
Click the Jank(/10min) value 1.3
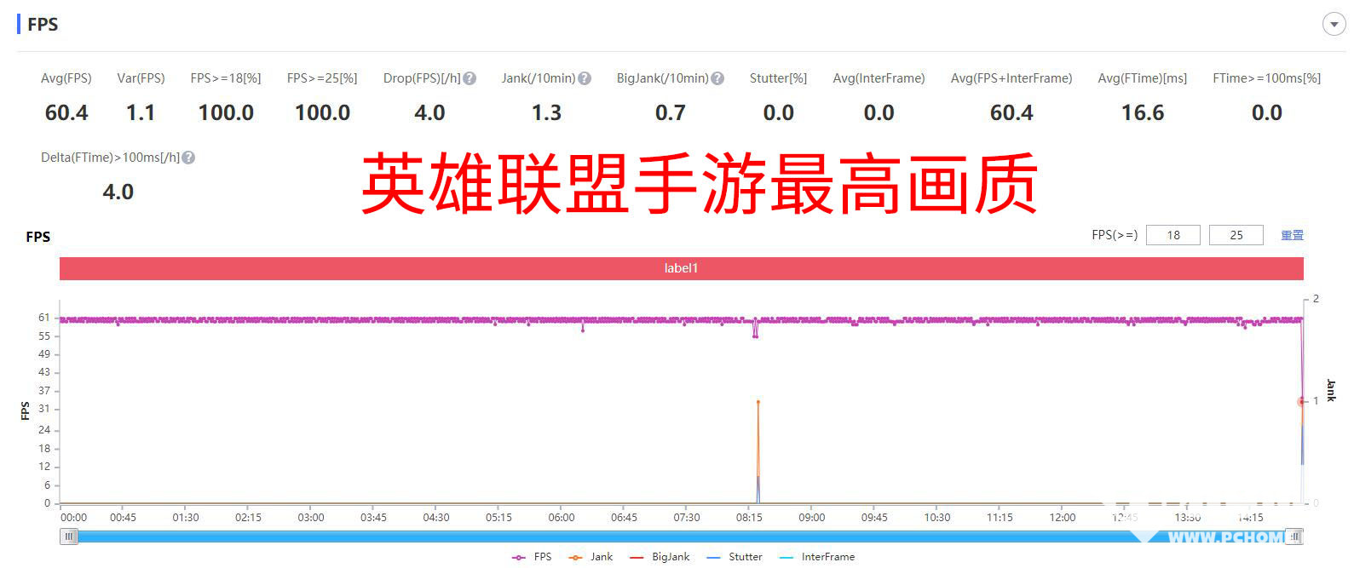click(x=546, y=113)
